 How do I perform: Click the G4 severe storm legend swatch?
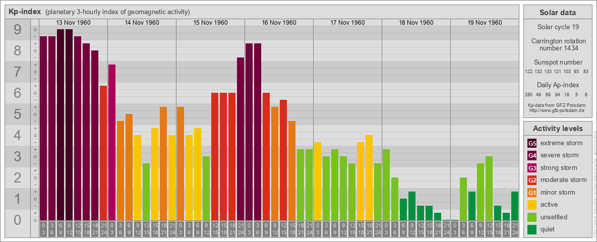click(532, 155)
